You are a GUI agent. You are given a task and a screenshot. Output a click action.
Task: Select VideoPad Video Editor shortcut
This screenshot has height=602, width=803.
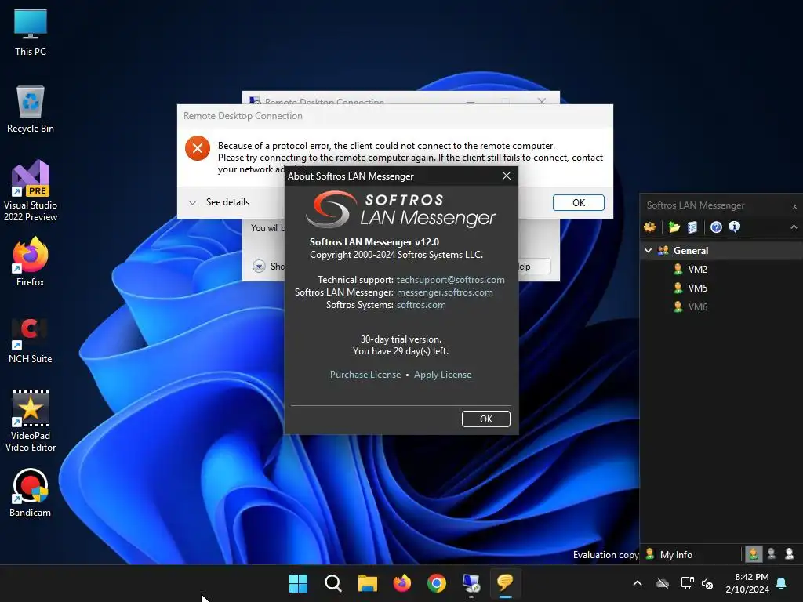31,421
